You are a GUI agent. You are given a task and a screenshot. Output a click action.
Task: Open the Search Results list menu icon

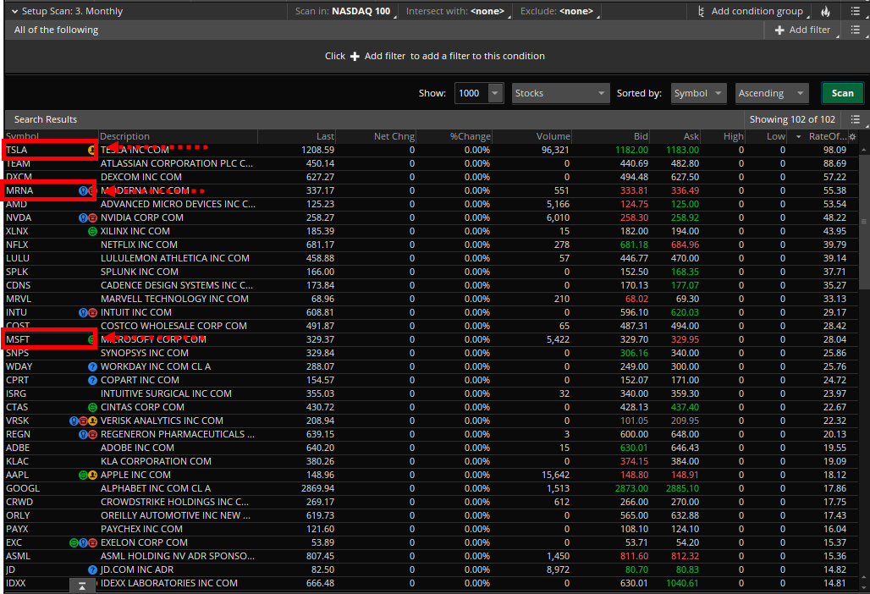point(855,119)
